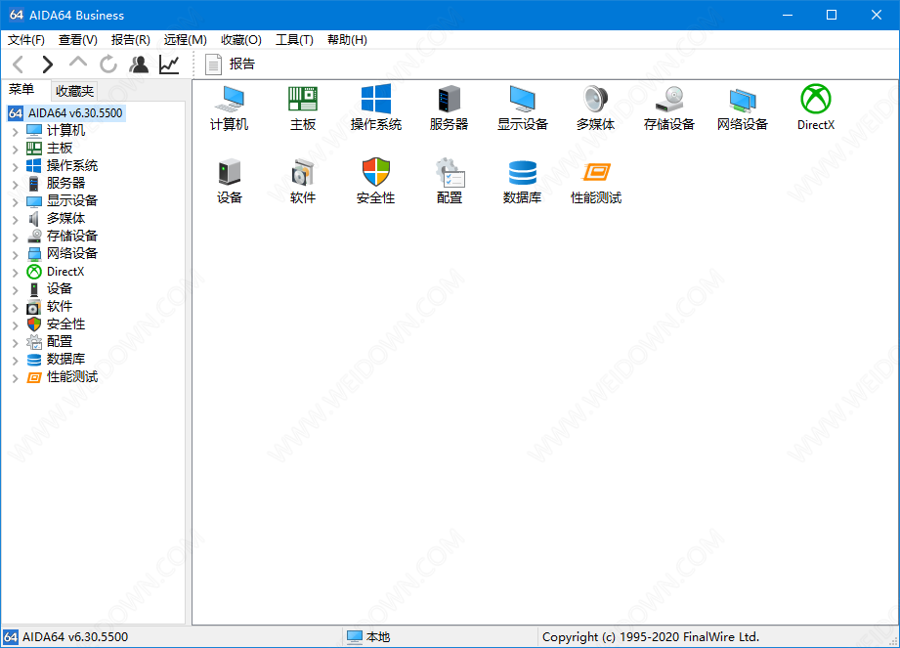Click the 本地 computer icon in status bar

point(355,637)
